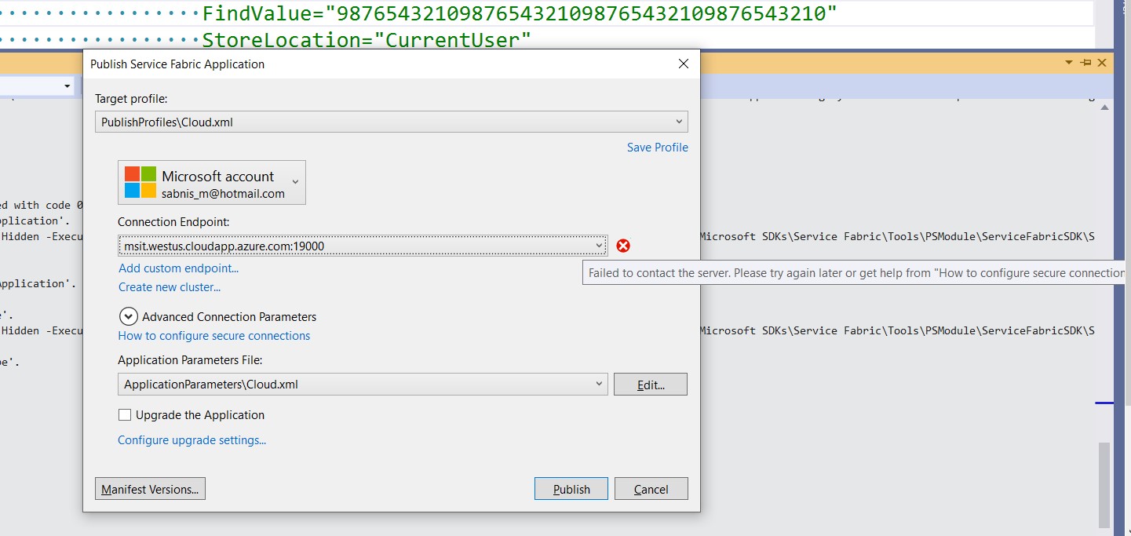Click the Edit button
This screenshot has height=536, width=1131.
pos(651,385)
